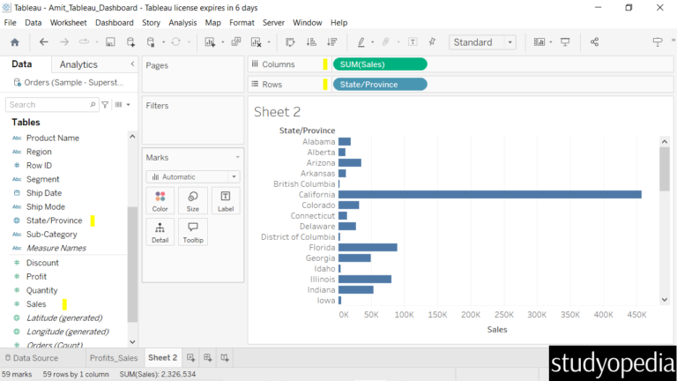The image size is (677, 381).
Task: Filter fields with the funnel icon
Action: coord(105,105)
